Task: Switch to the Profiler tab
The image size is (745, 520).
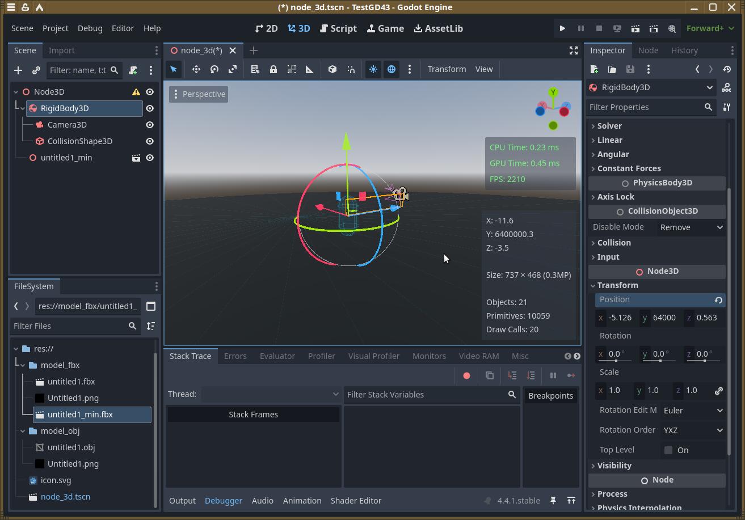Action: pyautogui.click(x=321, y=356)
